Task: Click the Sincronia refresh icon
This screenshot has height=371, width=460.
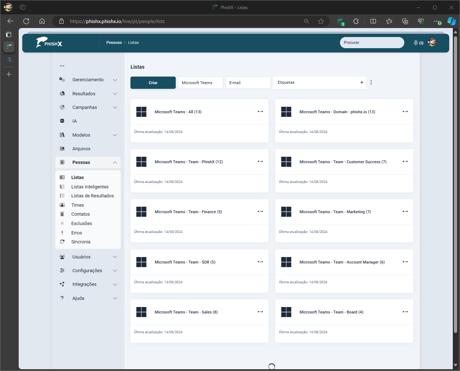Action: click(x=62, y=242)
